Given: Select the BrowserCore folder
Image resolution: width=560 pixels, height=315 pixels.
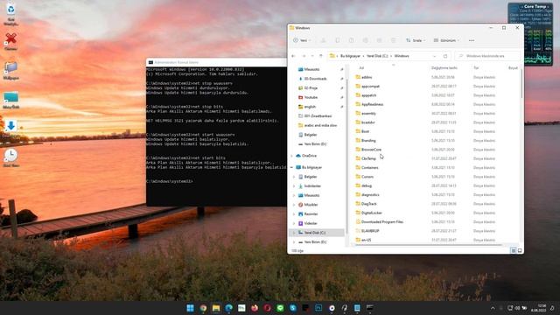Looking at the screenshot, I should [368, 150].
